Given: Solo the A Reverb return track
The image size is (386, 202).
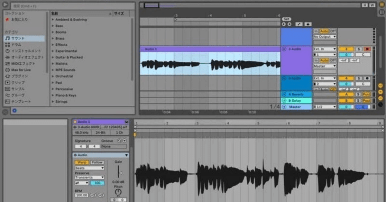Looking at the screenshot, I should 359,94.
